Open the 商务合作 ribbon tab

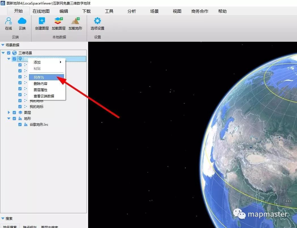pyautogui.click(x=200, y=11)
